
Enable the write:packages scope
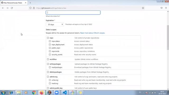pos(48,64)
